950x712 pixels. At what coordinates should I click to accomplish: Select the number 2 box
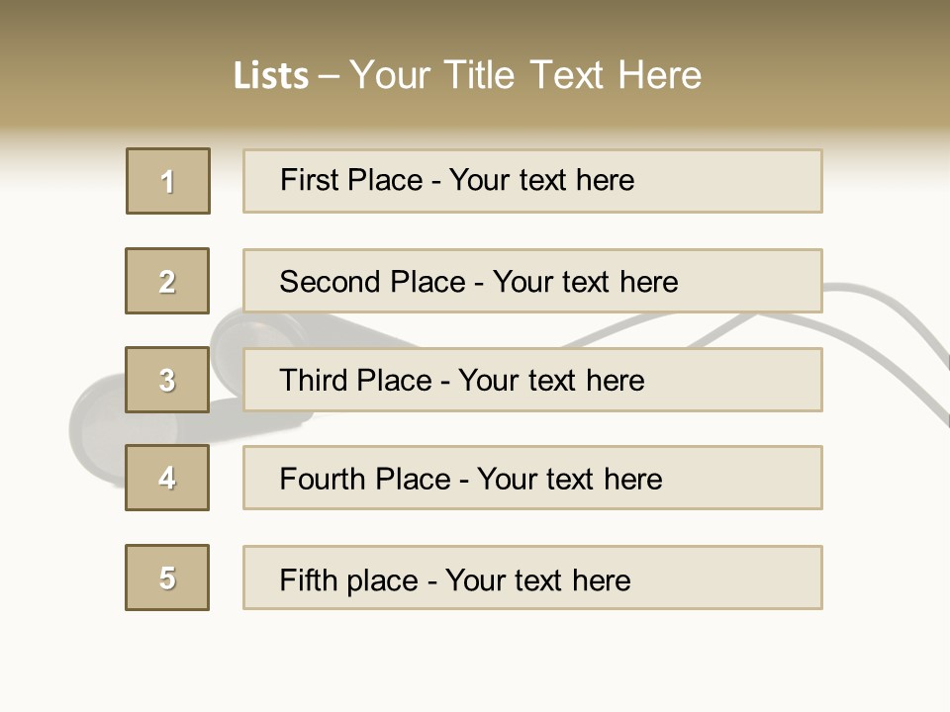[167, 281]
